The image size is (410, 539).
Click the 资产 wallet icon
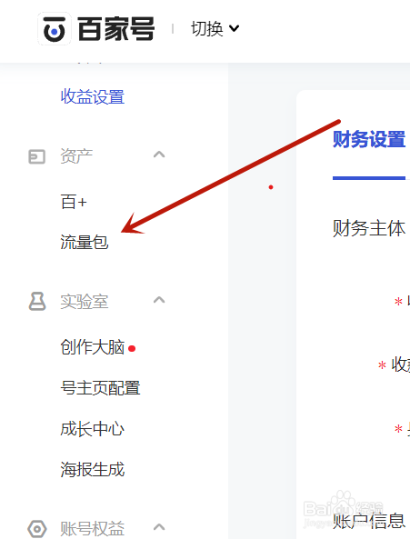coord(36,156)
